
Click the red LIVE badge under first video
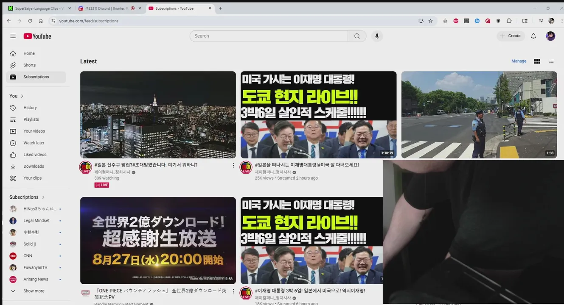102,185
